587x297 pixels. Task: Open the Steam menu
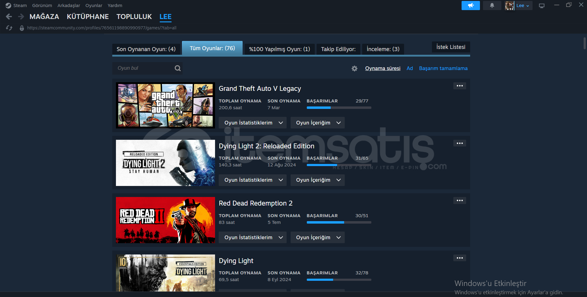click(x=20, y=6)
